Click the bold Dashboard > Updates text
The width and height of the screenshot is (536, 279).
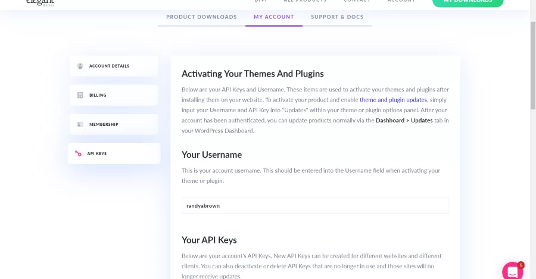tap(404, 121)
